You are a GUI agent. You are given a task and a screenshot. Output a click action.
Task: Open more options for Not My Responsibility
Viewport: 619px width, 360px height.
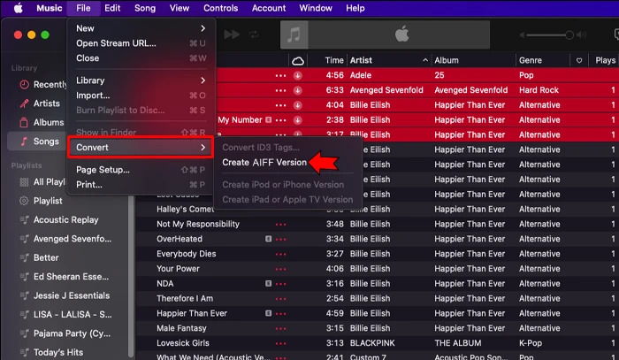click(281, 224)
